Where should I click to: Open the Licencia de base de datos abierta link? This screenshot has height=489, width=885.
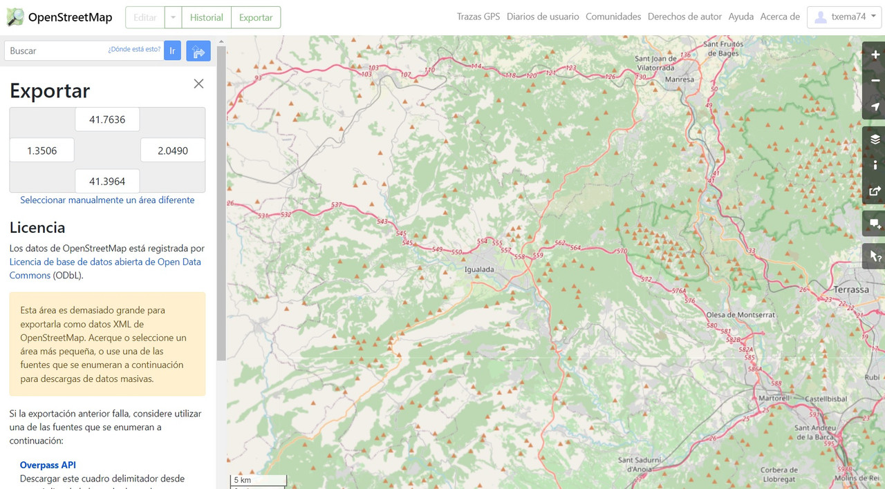tap(105, 269)
